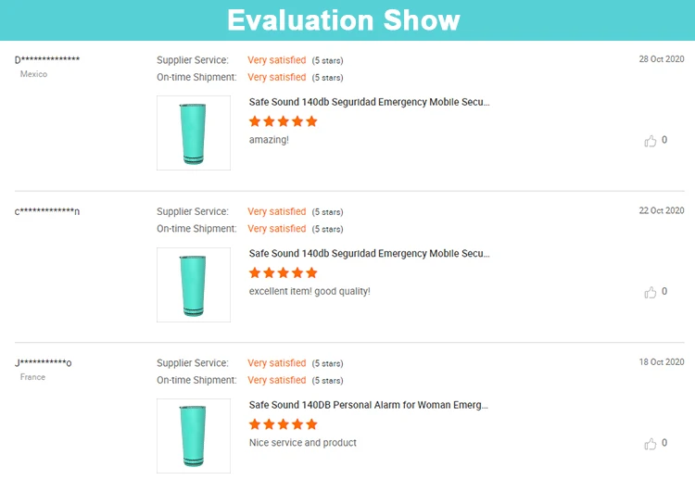The image size is (695, 480).
Task: Click "Very satisfied" Supplier Service in Mexico review
Action: (276, 60)
